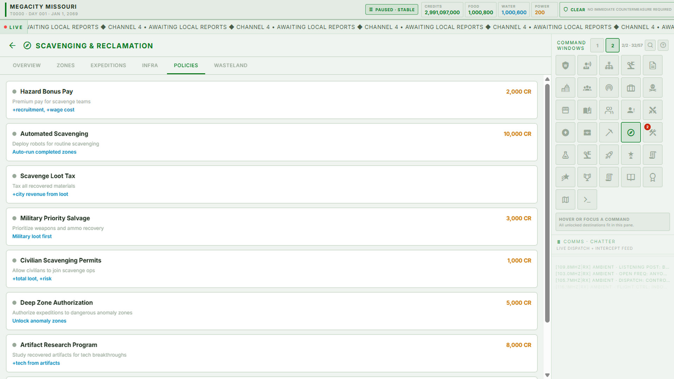674x379 pixels.
Task: Open the flask research command icon
Action: click(x=565, y=155)
